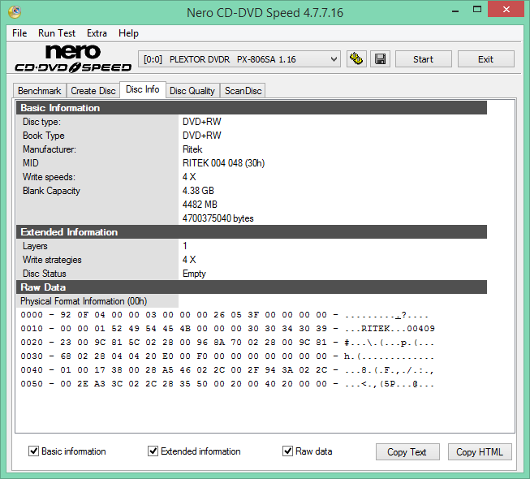The width and height of the screenshot is (530, 479).
Task: Click the raw data row starting 0020
Action: [x=227, y=343]
